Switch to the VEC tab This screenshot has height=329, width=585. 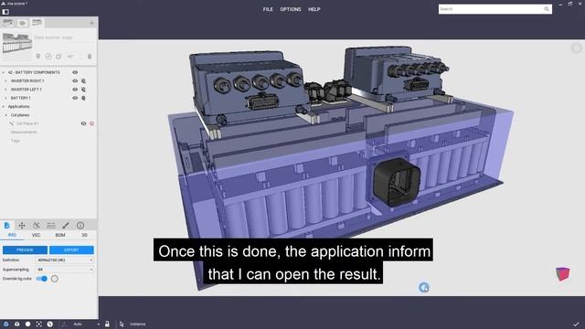pyautogui.click(x=37, y=235)
